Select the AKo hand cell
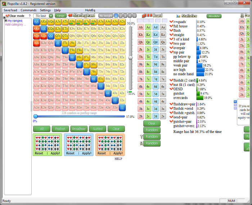The image size is (252, 205). [36, 29]
